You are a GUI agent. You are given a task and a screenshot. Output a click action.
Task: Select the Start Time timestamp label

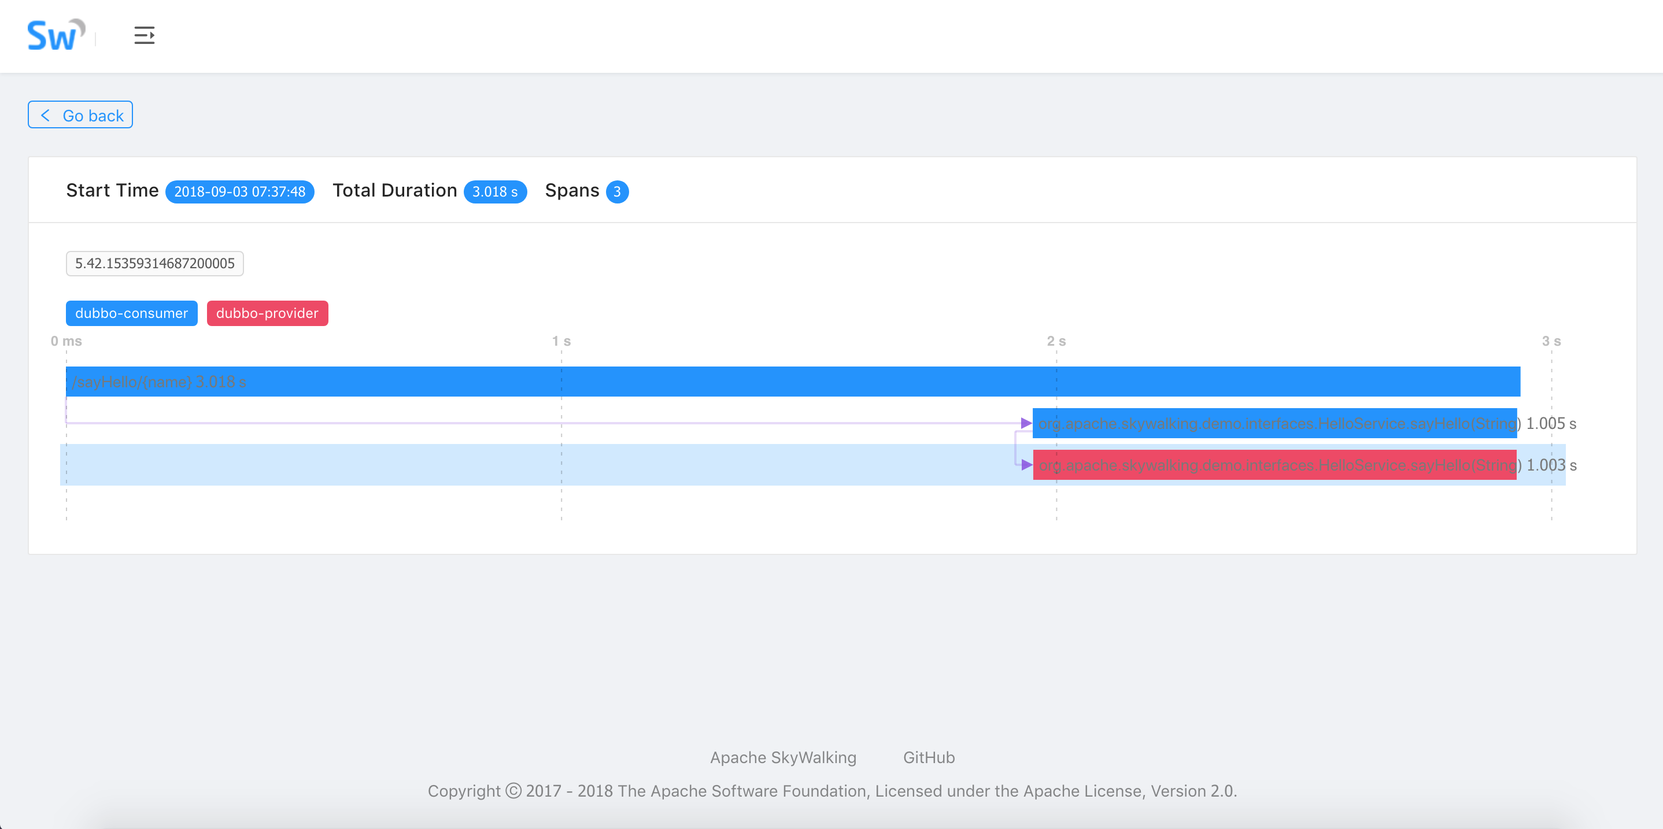click(240, 191)
